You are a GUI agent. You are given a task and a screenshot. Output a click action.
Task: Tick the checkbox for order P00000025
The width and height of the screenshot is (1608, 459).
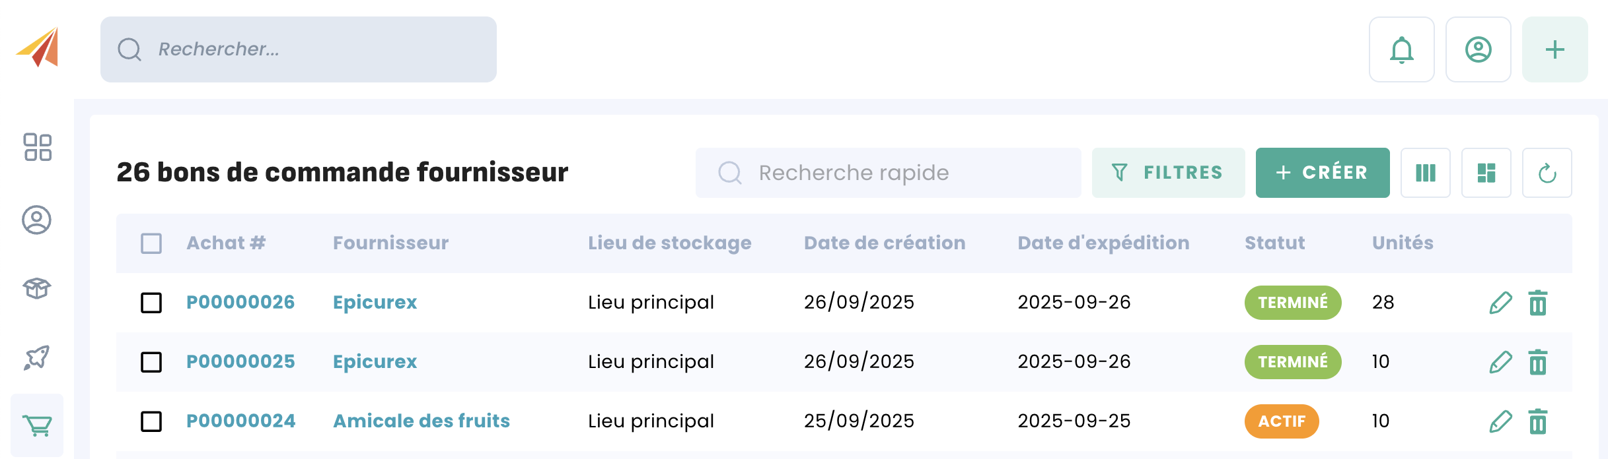coord(151,362)
